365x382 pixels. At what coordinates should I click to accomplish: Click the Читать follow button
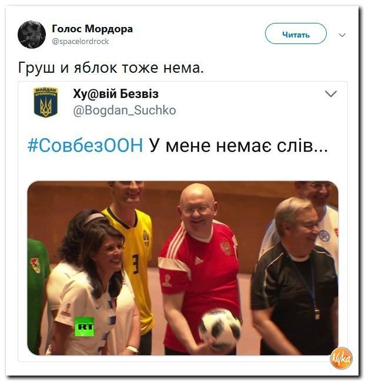[296, 33]
